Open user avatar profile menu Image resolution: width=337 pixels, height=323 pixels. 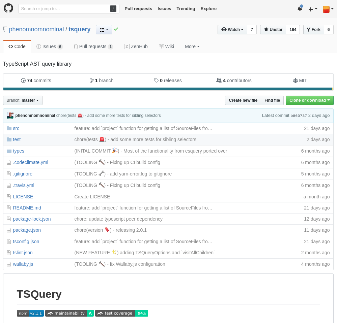pos(328,9)
